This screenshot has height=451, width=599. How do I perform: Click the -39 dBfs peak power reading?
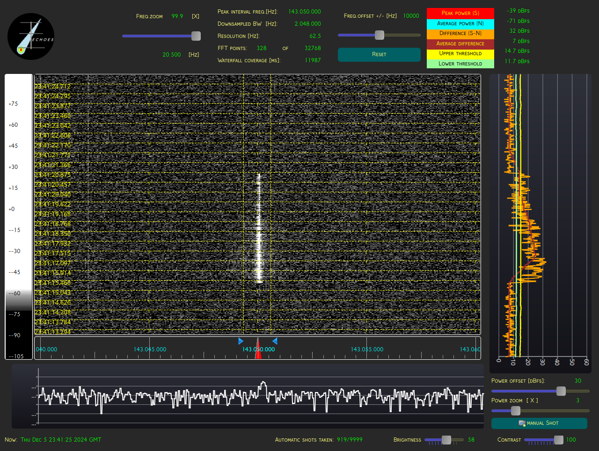coord(518,11)
